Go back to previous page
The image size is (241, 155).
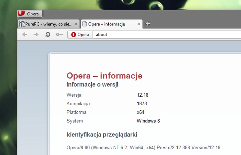(x=25, y=35)
